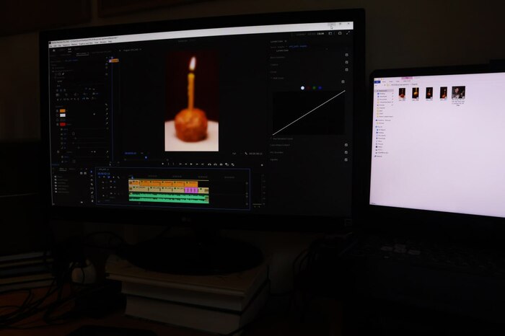Toggle the Linked Selection icon in timeline
The width and height of the screenshot is (505, 336).
(108, 177)
